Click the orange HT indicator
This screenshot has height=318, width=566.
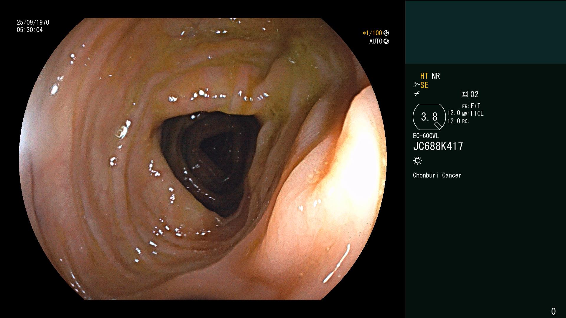[x=424, y=76]
